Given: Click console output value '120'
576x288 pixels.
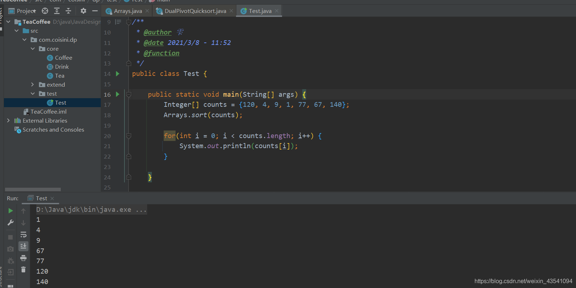Looking at the screenshot, I should coord(42,271).
